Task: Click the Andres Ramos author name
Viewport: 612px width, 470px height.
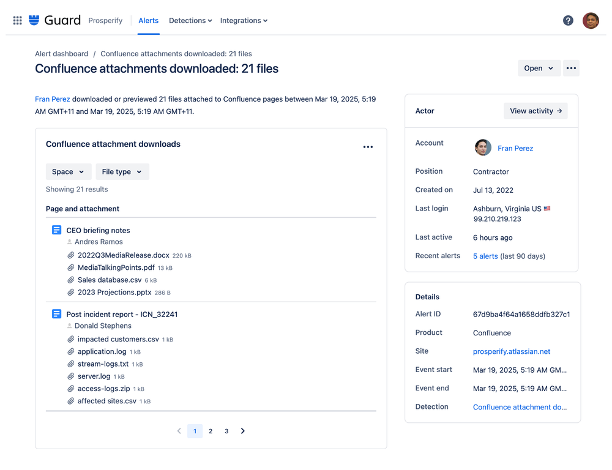Action: (x=99, y=242)
